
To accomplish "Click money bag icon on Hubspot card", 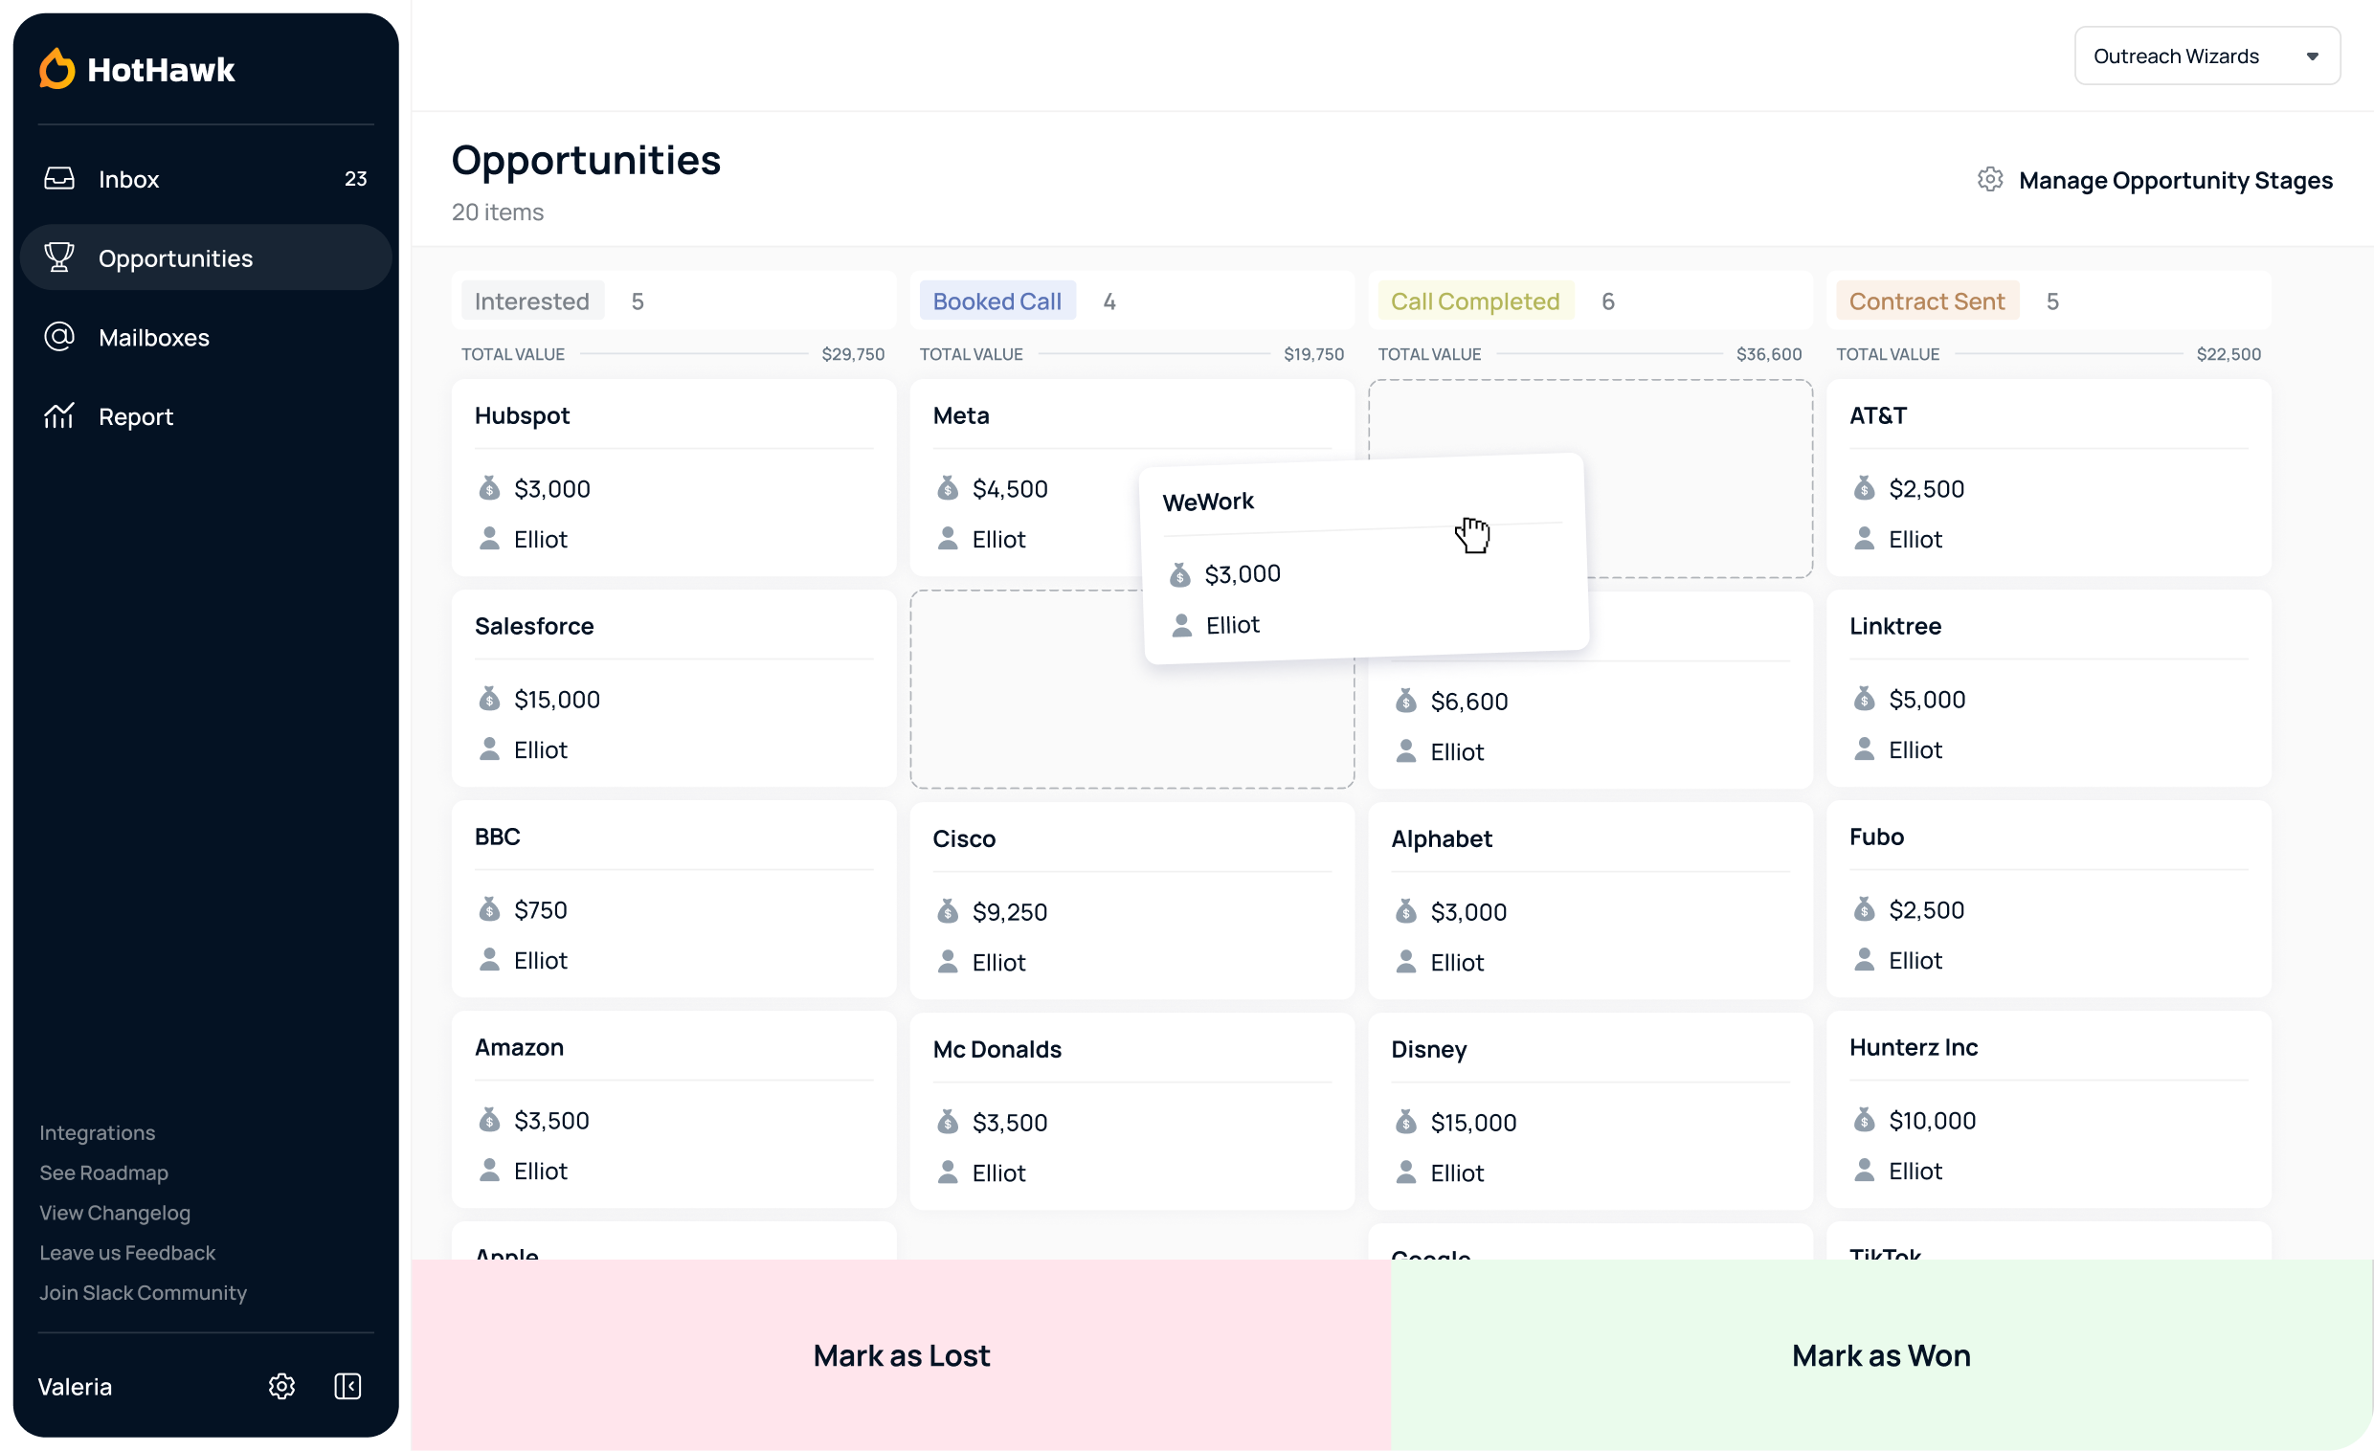I will (489, 488).
